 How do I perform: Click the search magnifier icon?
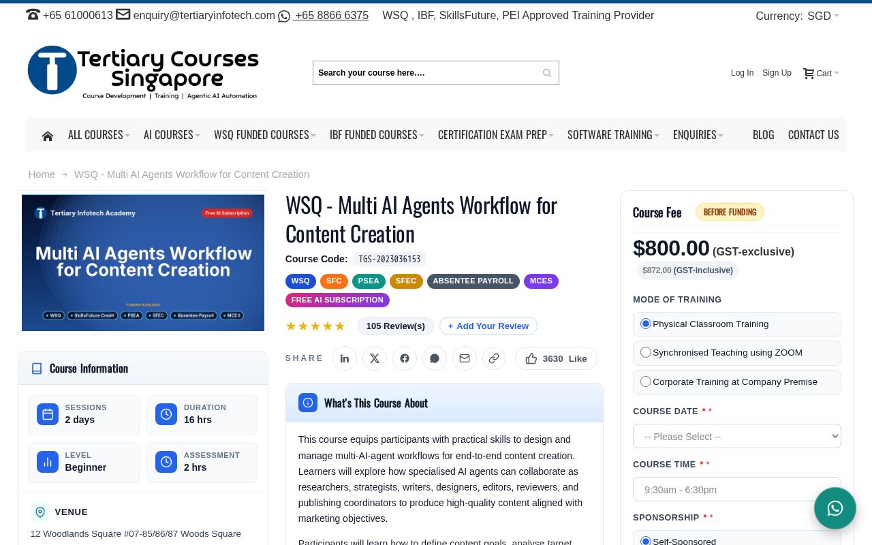(x=547, y=73)
